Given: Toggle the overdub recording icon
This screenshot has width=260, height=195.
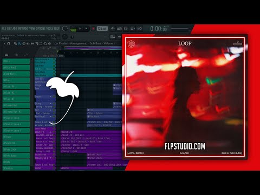Looking at the screenshot, I should pos(133,29).
